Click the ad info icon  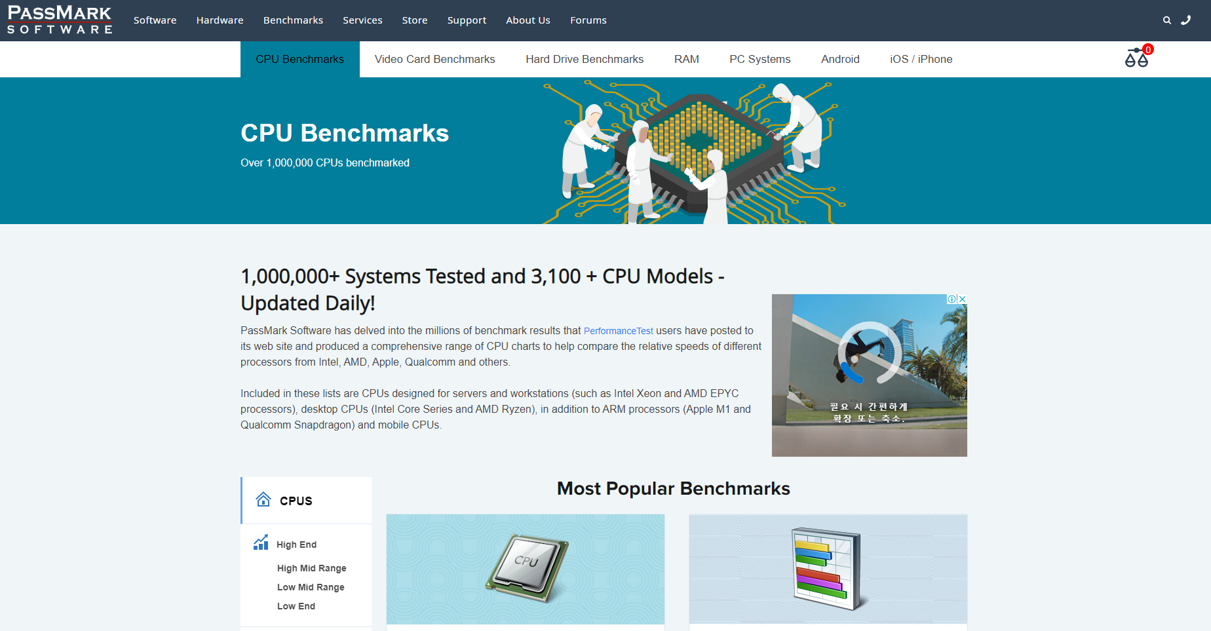click(x=951, y=299)
